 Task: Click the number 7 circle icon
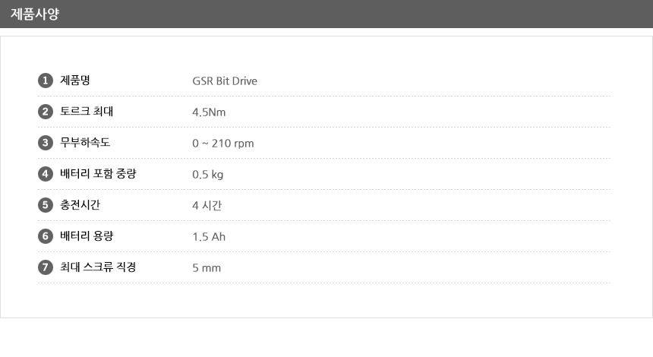[x=45, y=267]
